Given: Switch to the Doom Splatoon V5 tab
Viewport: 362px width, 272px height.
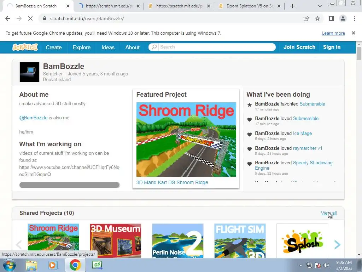Looking at the screenshot, I should click(x=250, y=6).
